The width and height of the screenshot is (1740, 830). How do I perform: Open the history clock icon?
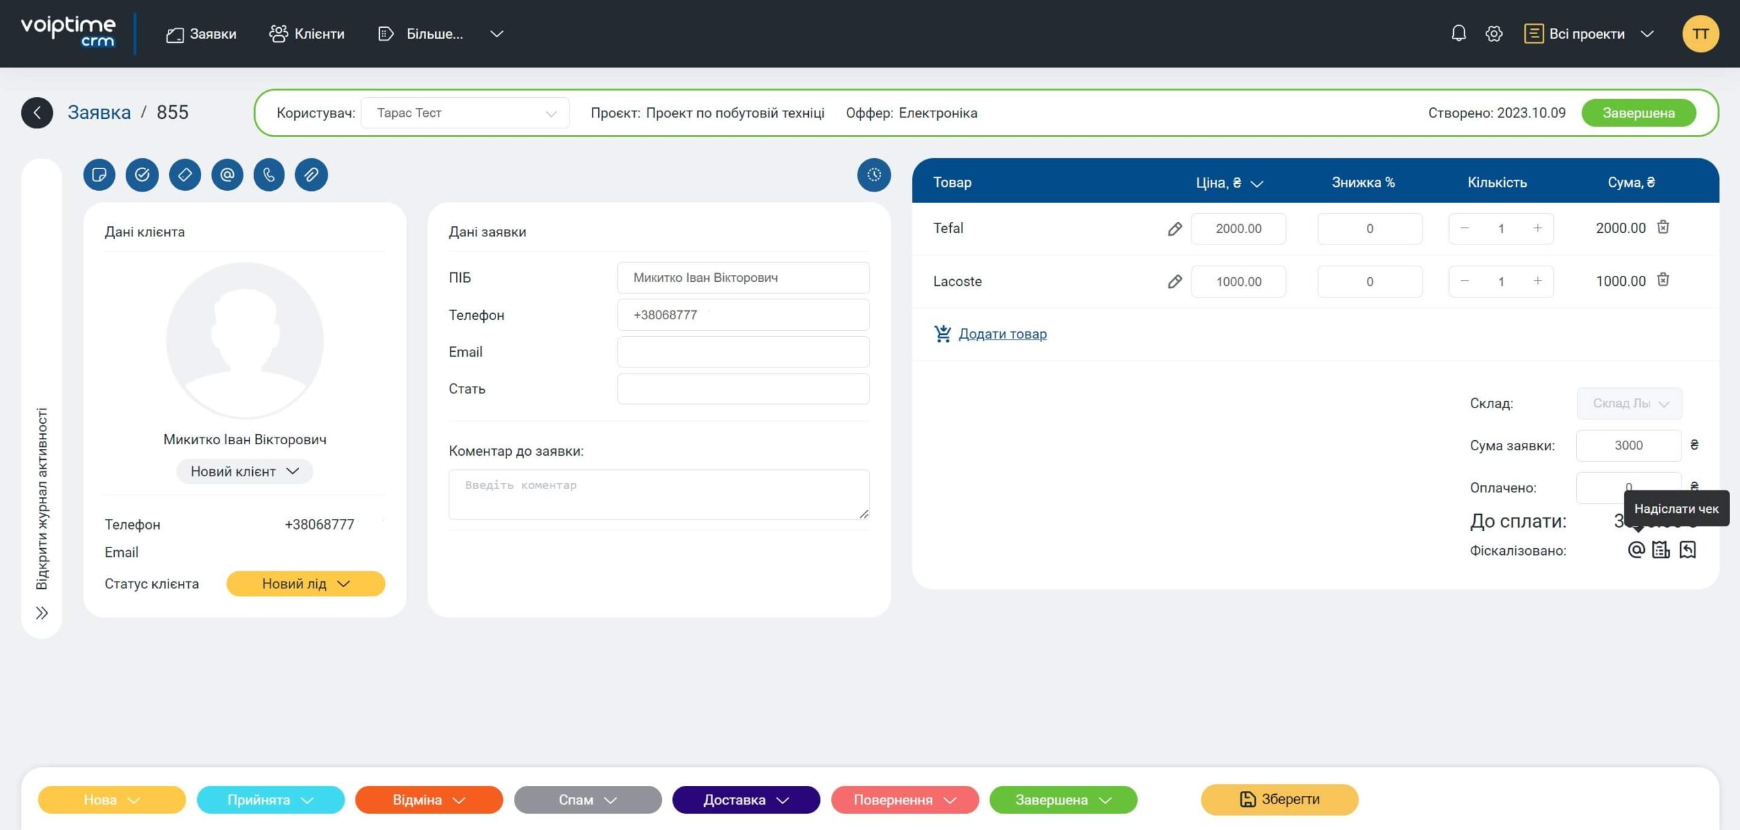(x=874, y=175)
